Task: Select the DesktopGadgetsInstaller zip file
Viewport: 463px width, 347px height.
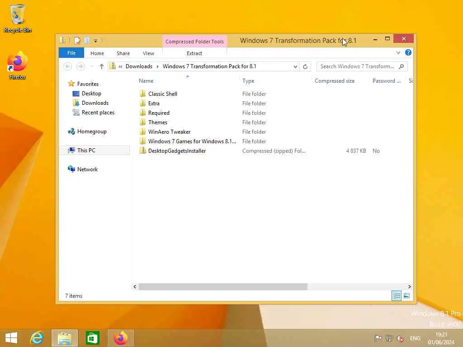Action: (177, 151)
